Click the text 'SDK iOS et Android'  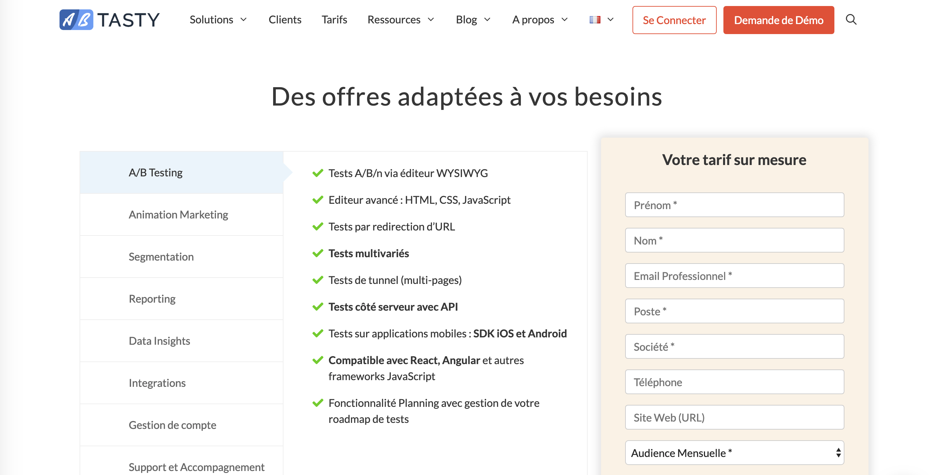click(x=520, y=333)
